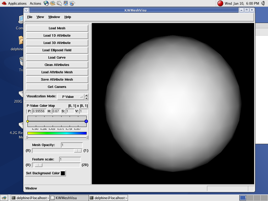268x201 pixels.
Task: Click the red update notification icon
Action: click(x=220, y=3)
